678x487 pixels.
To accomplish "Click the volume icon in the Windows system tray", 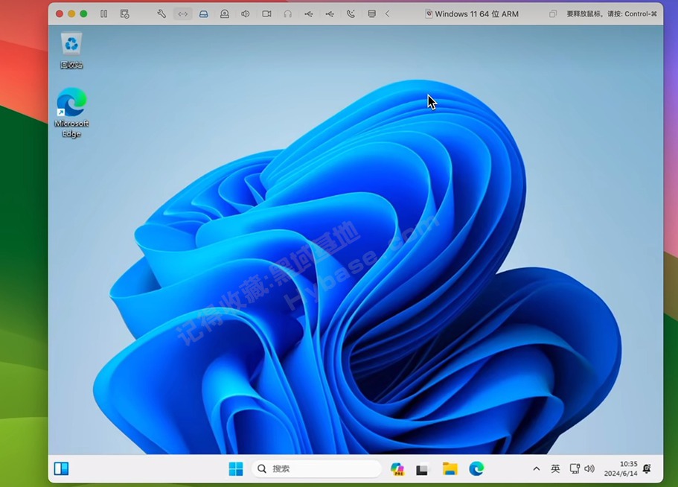I will [589, 468].
